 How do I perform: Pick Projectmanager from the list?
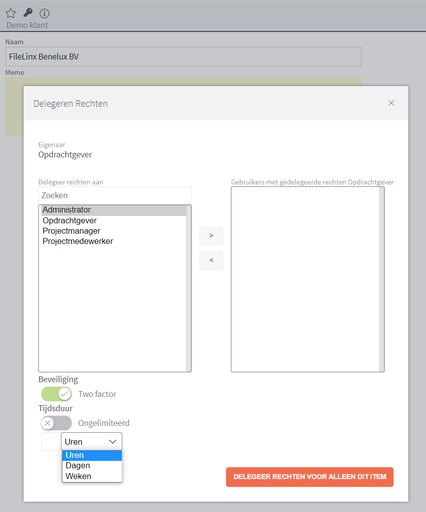coord(72,231)
